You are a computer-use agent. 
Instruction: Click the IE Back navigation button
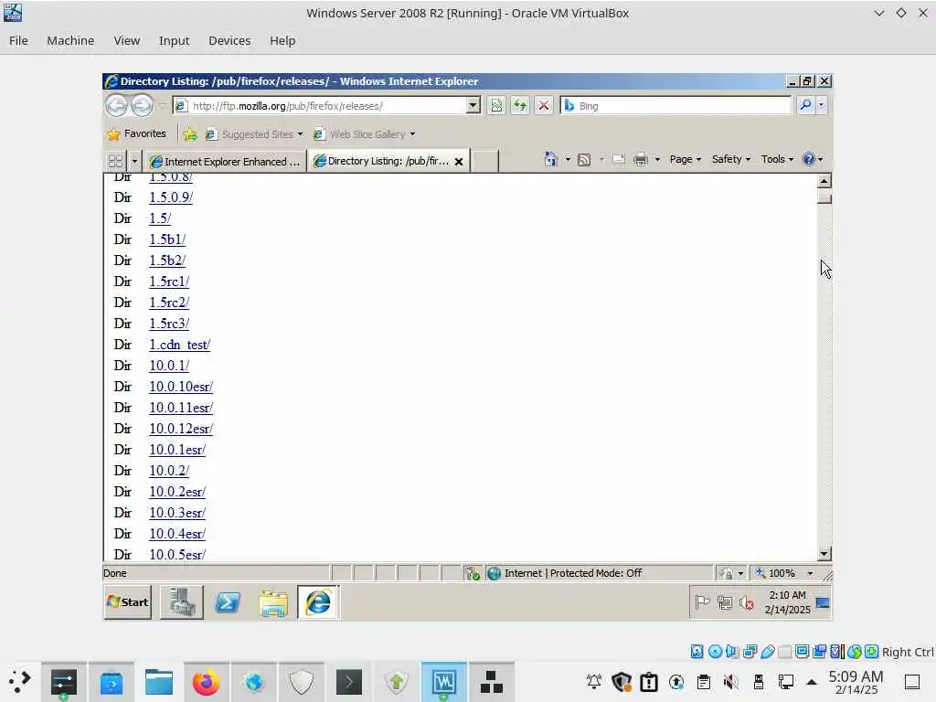click(116, 106)
